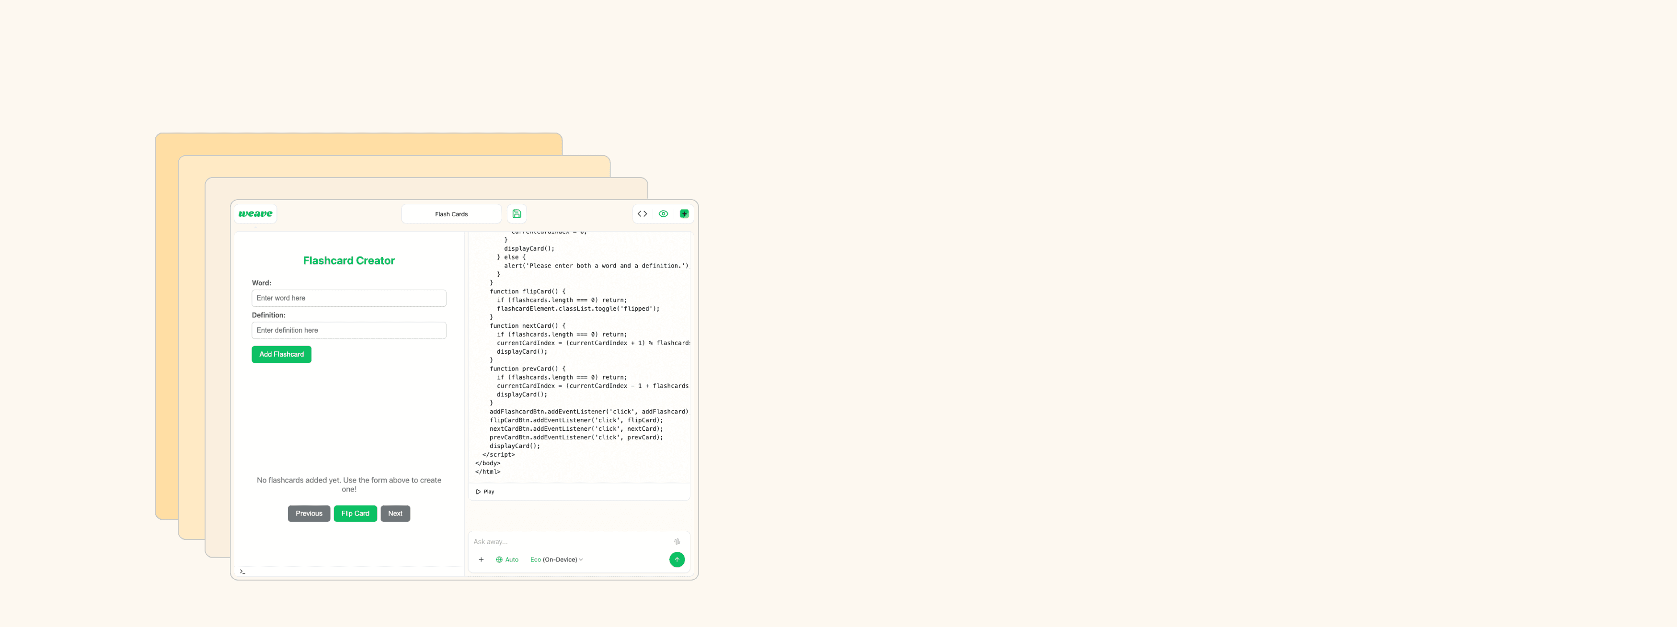Focus the Enter word here field

pyautogui.click(x=348, y=298)
